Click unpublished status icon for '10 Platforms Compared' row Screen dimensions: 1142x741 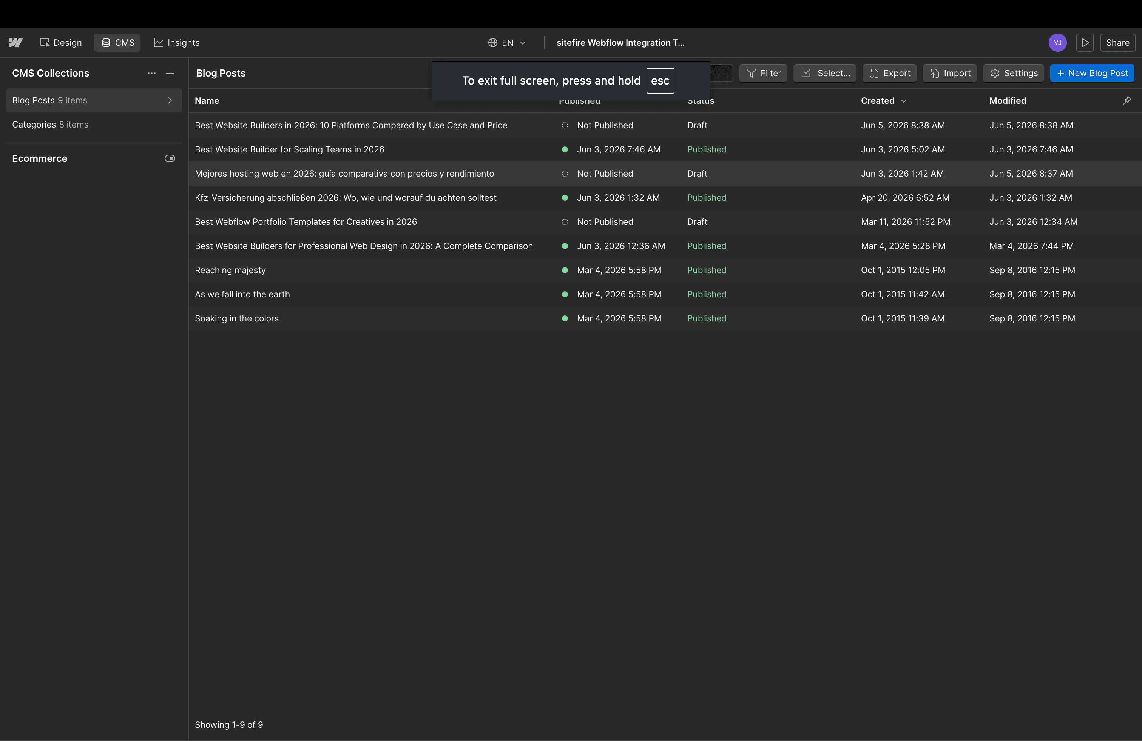tap(565, 125)
